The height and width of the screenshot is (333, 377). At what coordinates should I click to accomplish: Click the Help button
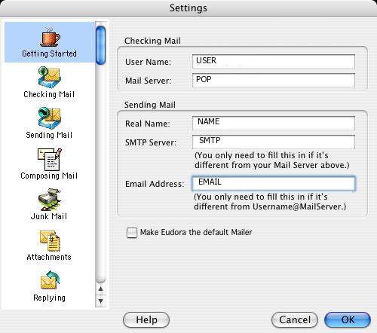pyautogui.click(x=146, y=319)
